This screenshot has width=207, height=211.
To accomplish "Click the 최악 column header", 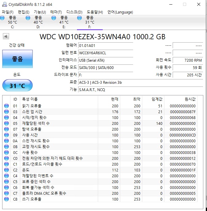I will pos(131,99).
